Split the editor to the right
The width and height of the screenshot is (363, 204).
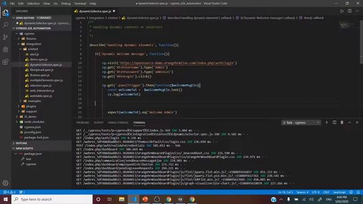click(x=349, y=11)
